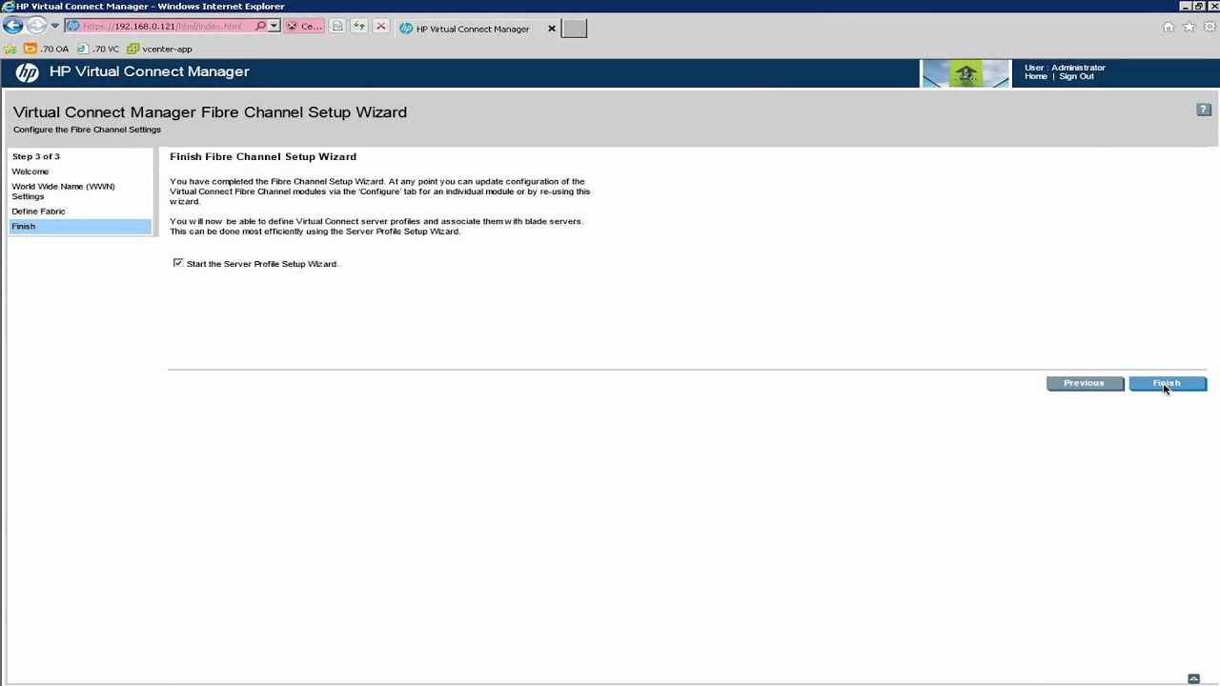Click the 'Step 3 of 3' label
The height and width of the screenshot is (686, 1220).
36,156
